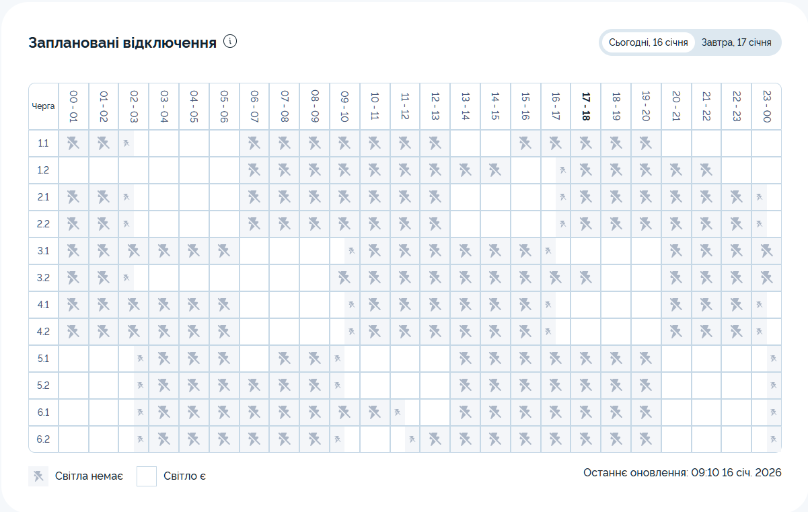
Task: Click outage icon for queue 6.1 at 10-11
Action: pyautogui.click(x=375, y=412)
